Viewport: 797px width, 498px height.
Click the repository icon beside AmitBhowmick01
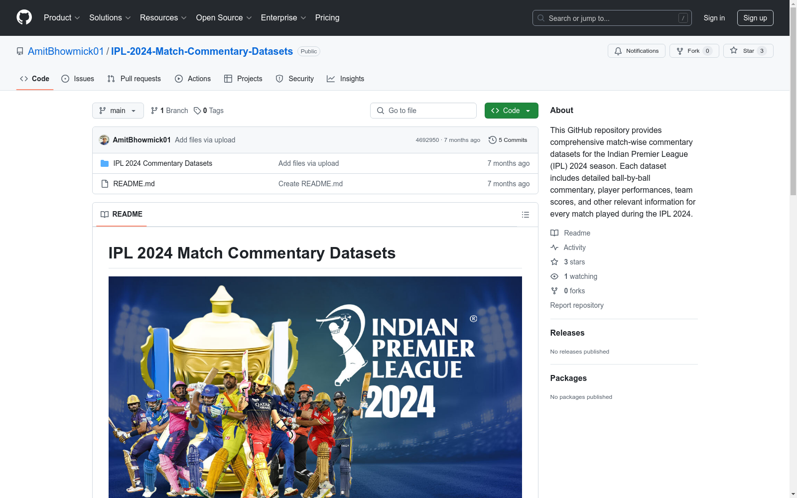pyautogui.click(x=20, y=51)
